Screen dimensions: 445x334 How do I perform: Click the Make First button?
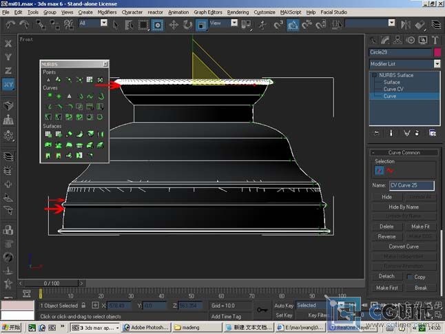(386, 288)
